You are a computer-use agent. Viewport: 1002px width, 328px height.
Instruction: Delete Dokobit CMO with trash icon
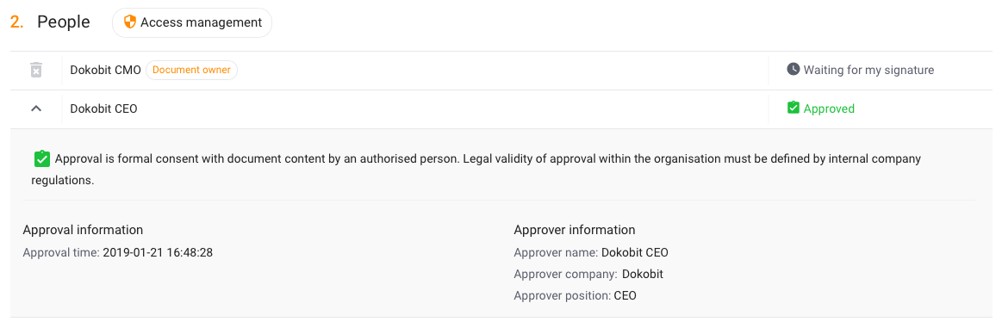(x=36, y=71)
